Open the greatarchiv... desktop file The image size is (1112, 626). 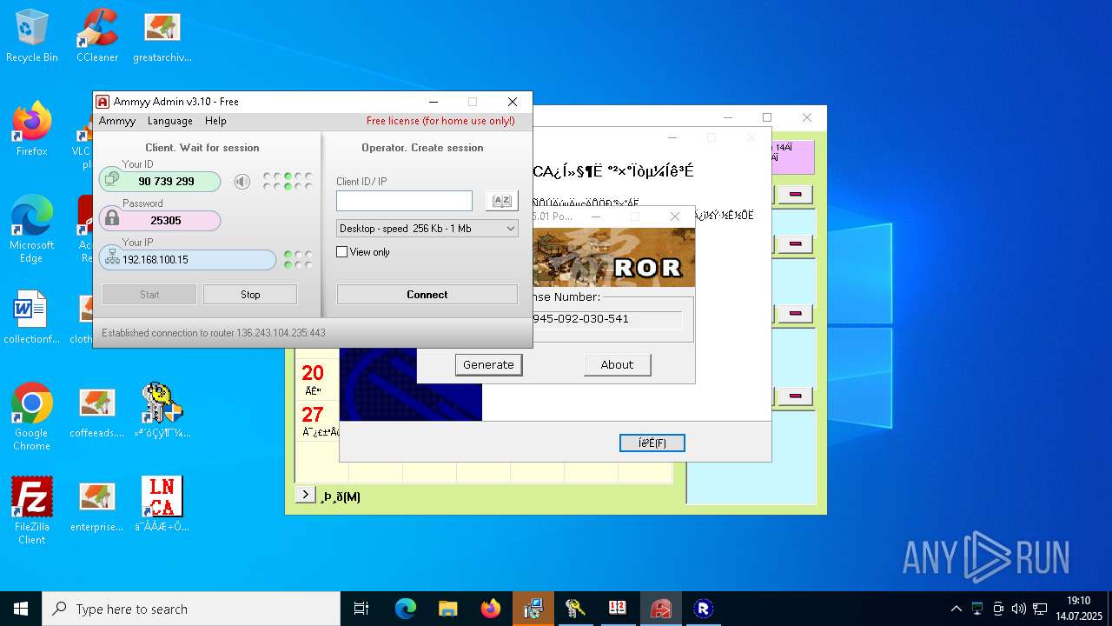[x=162, y=36]
